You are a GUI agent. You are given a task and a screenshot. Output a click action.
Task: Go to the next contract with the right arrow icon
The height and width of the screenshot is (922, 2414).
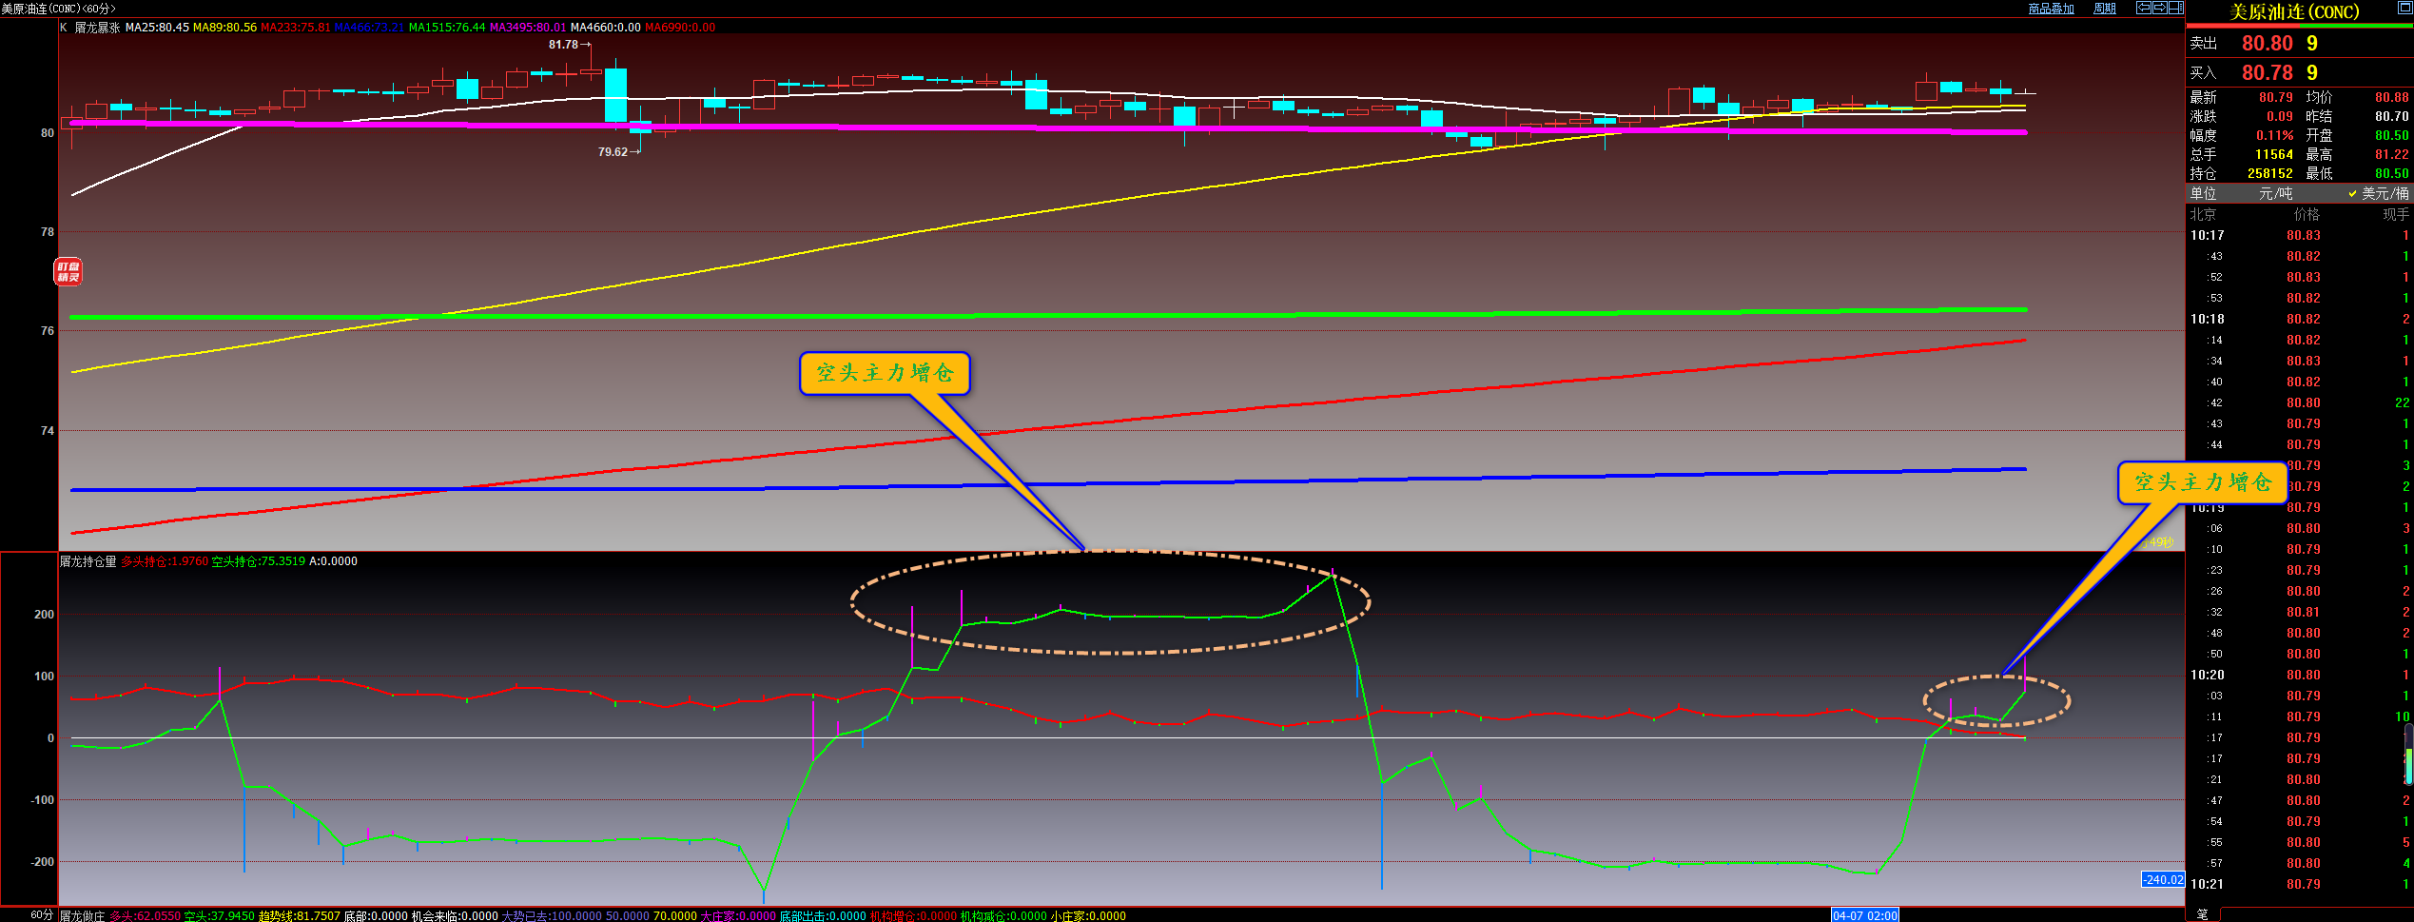(x=2160, y=8)
